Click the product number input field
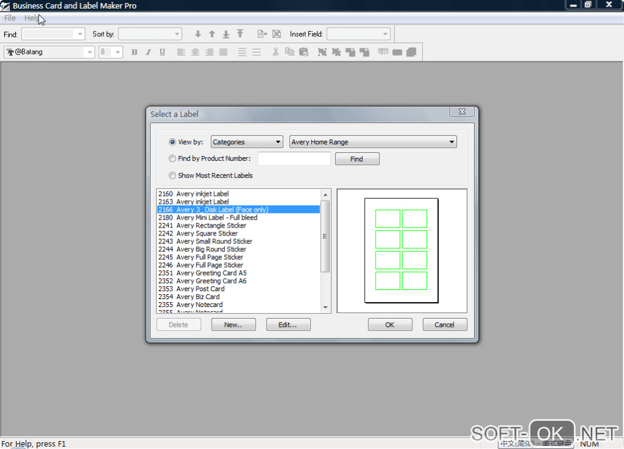This screenshot has width=624, height=449. [x=294, y=159]
